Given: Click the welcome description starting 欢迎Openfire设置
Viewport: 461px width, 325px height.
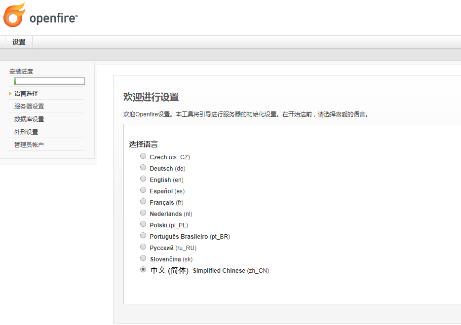Looking at the screenshot, I should [246, 114].
